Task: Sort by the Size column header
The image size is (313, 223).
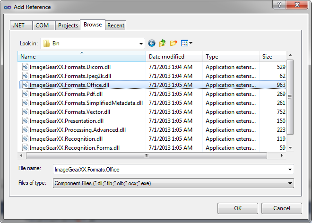Action: (x=273, y=56)
